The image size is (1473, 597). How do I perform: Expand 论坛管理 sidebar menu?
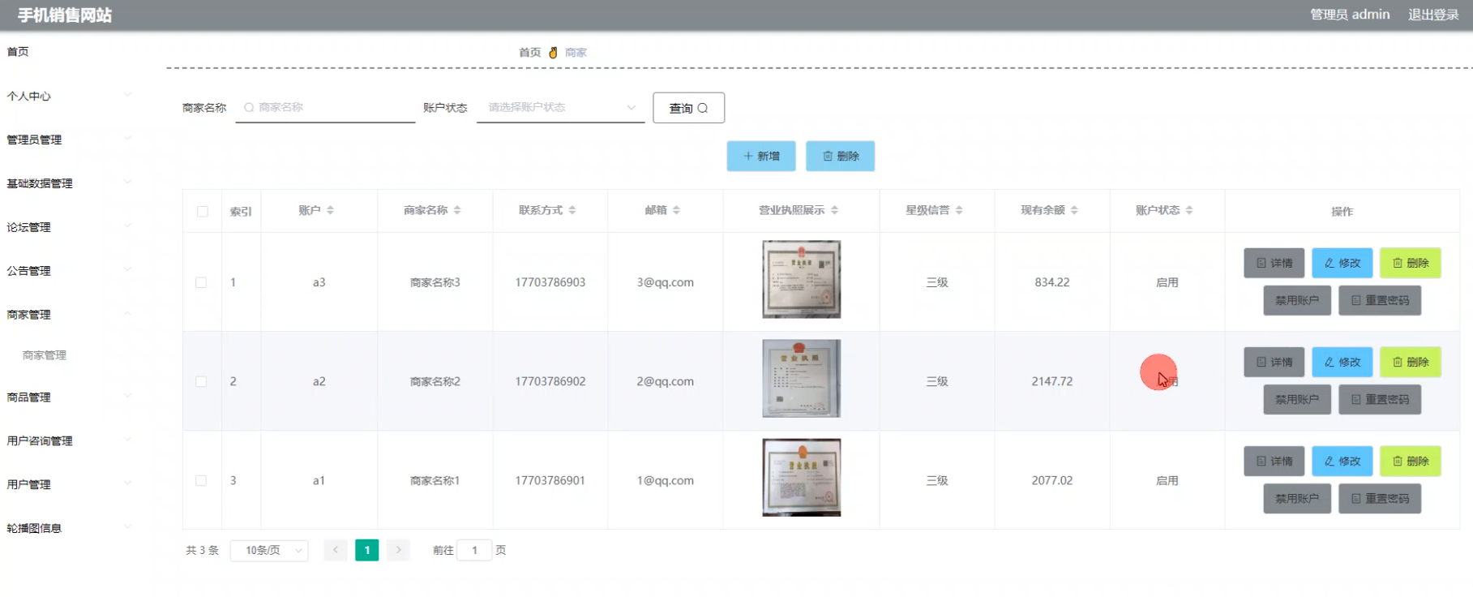[x=68, y=227]
